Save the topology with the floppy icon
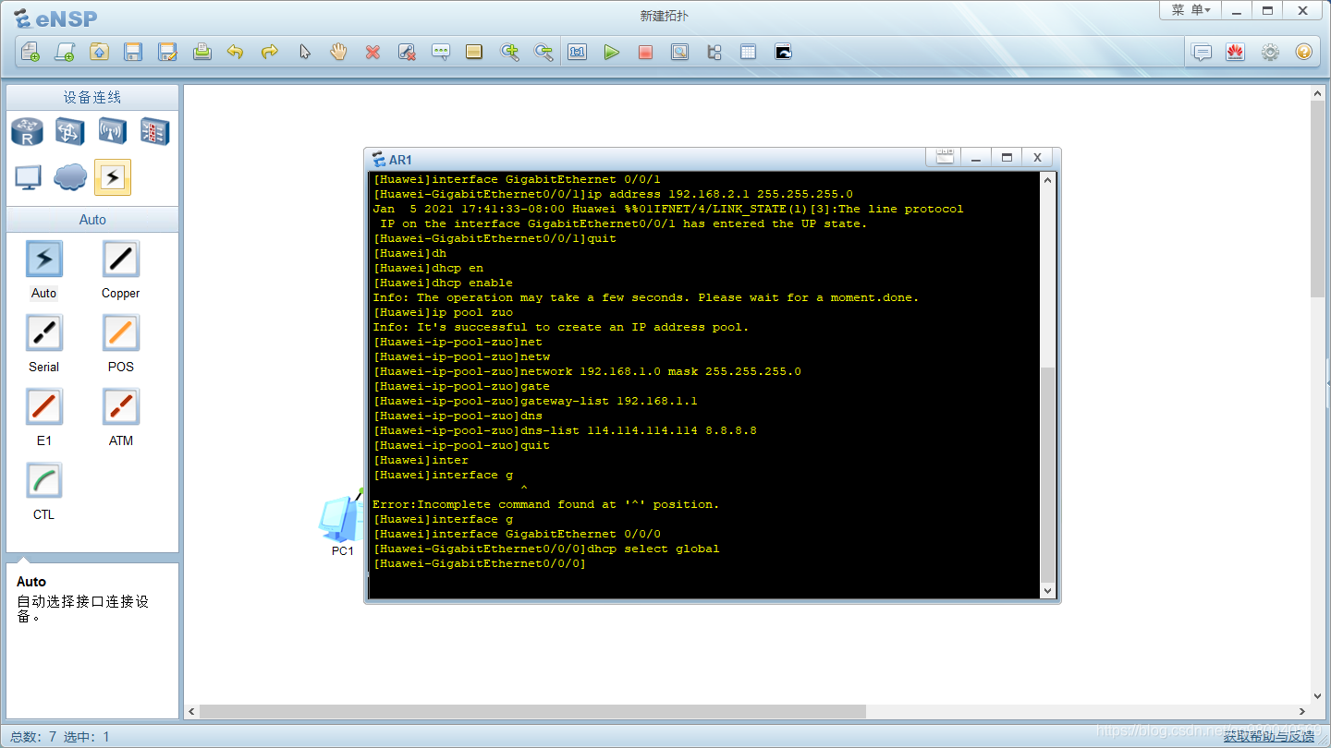The image size is (1331, 748). (x=133, y=52)
